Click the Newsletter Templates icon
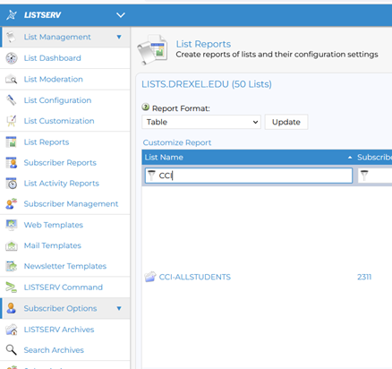 tap(12, 266)
